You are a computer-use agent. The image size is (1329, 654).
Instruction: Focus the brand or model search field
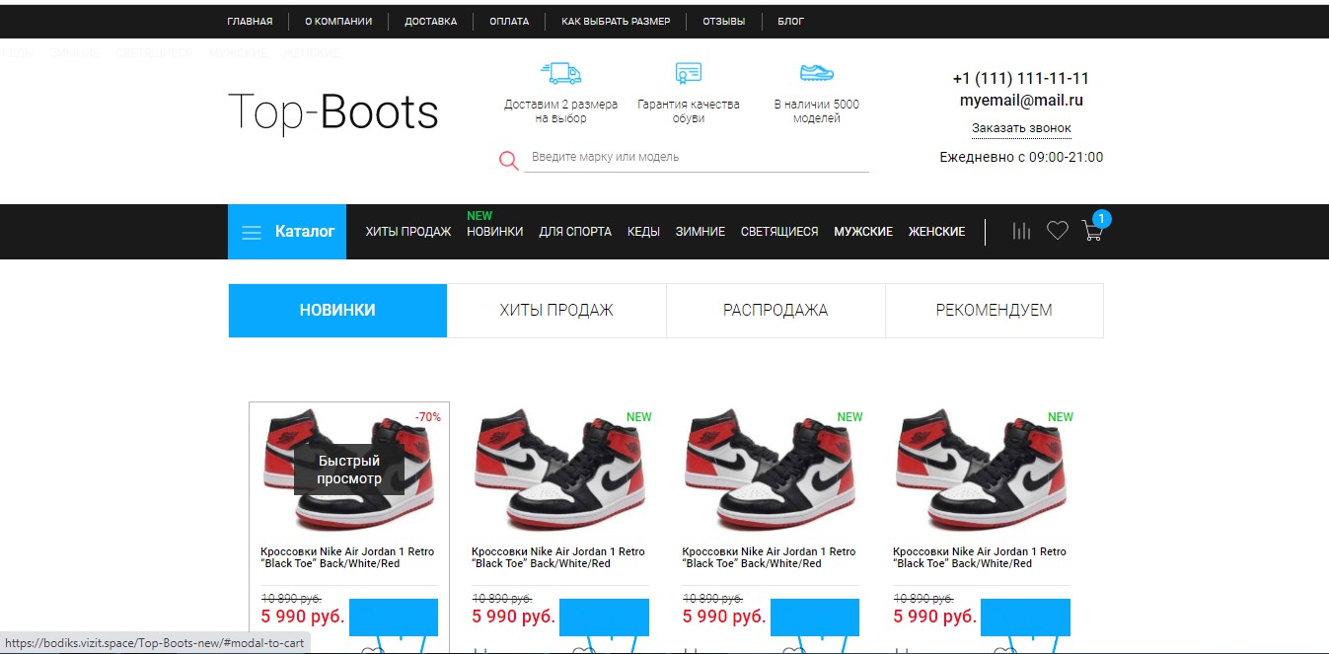tap(696, 157)
